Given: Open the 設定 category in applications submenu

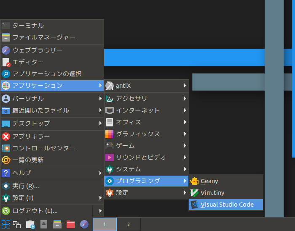Looking at the screenshot, I should (146, 193).
